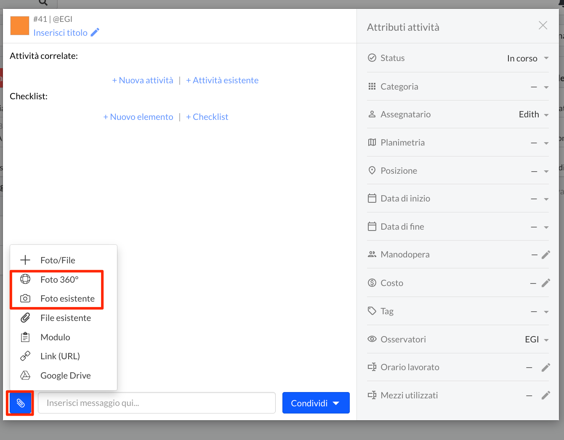Click the Categoria grid icon
The width and height of the screenshot is (564, 440).
(x=372, y=86)
